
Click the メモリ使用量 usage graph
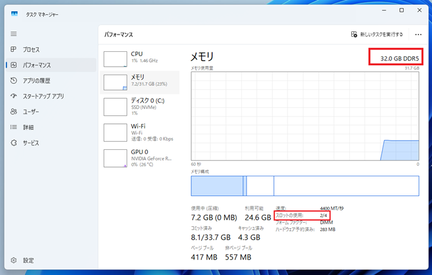click(305, 116)
